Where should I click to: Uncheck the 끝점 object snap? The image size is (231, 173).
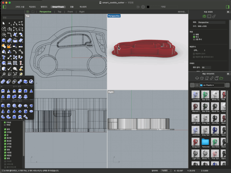click(5, 129)
